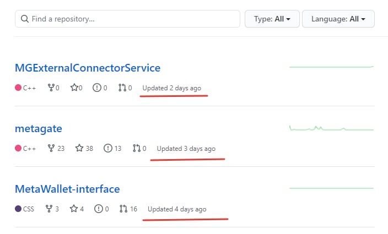Click the fork icon for MGExternalConnectorService
The image size is (388, 234).
pyautogui.click(x=51, y=88)
